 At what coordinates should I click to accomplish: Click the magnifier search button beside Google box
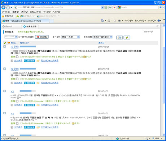(160, 7)
